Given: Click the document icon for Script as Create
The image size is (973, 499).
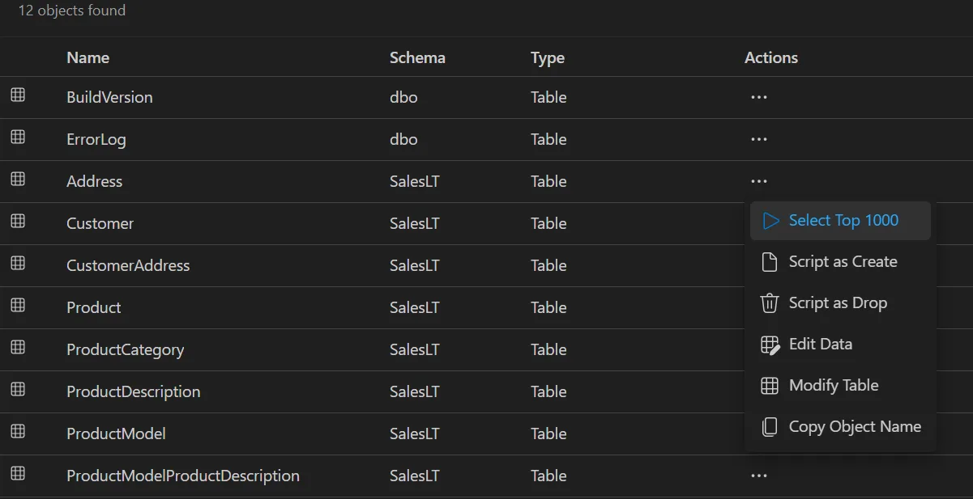Looking at the screenshot, I should pyautogui.click(x=769, y=261).
